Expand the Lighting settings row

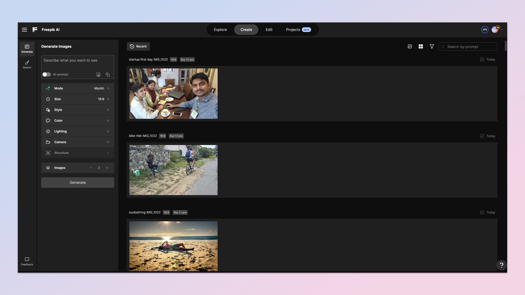77,131
